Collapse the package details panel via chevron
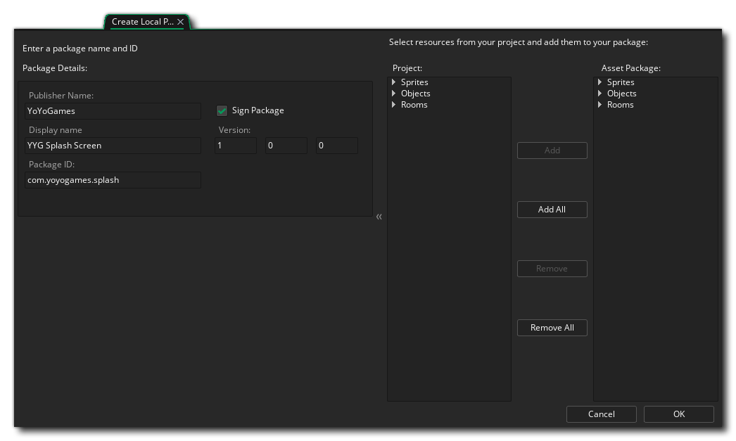736x441 pixels. click(379, 217)
